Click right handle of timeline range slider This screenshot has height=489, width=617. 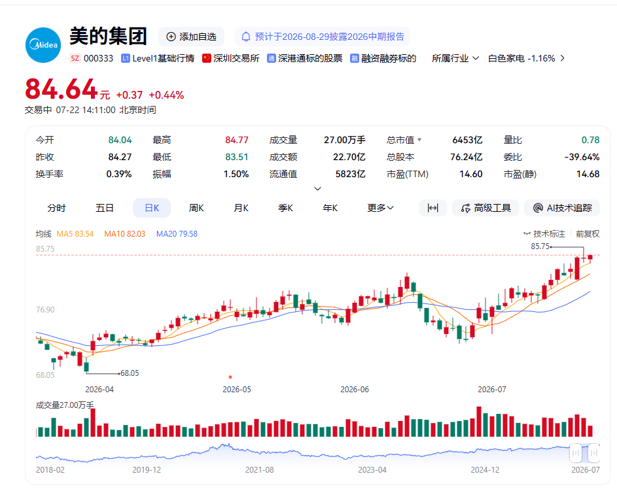tap(594, 453)
